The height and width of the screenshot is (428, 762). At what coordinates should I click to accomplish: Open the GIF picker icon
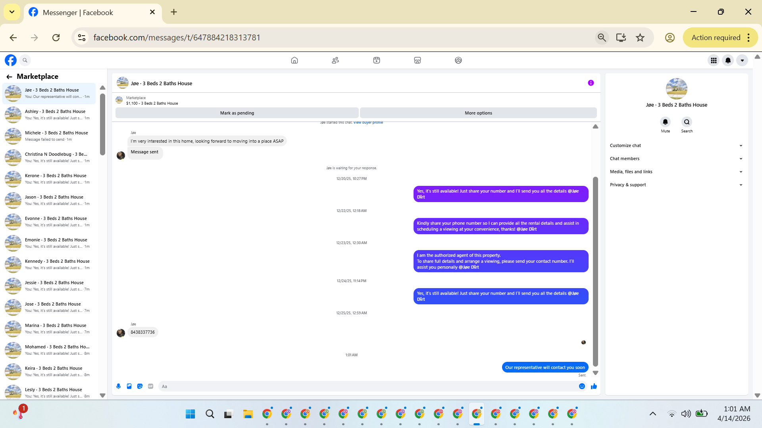pos(150,386)
